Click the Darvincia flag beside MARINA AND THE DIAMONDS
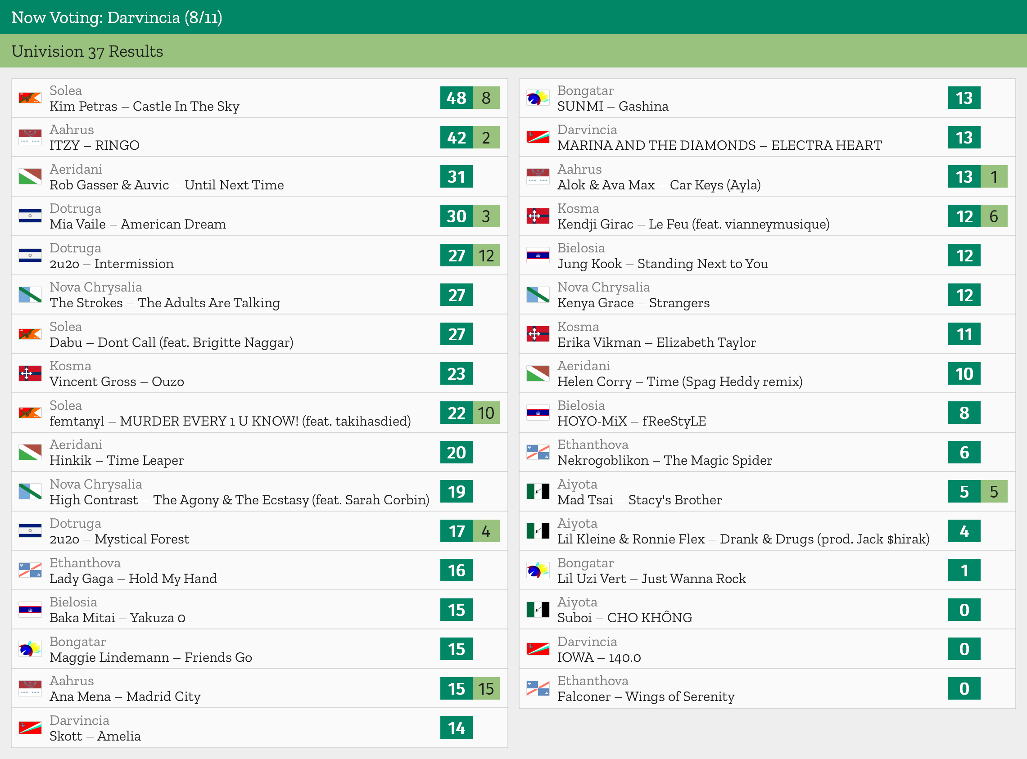The image size is (1027, 759). (x=538, y=137)
